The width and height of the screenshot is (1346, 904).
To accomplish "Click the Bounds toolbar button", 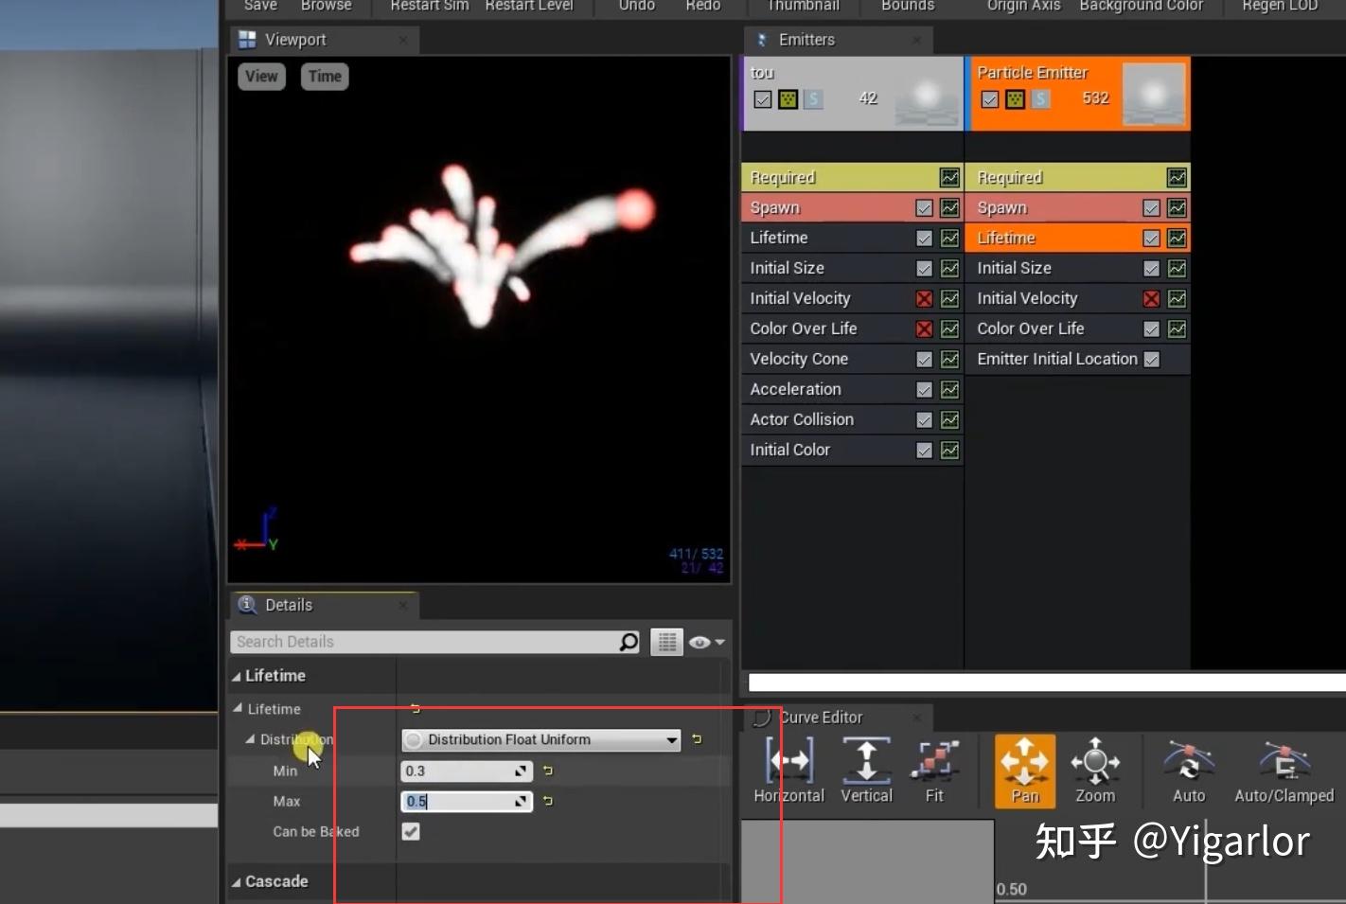I will (x=908, y=6).
